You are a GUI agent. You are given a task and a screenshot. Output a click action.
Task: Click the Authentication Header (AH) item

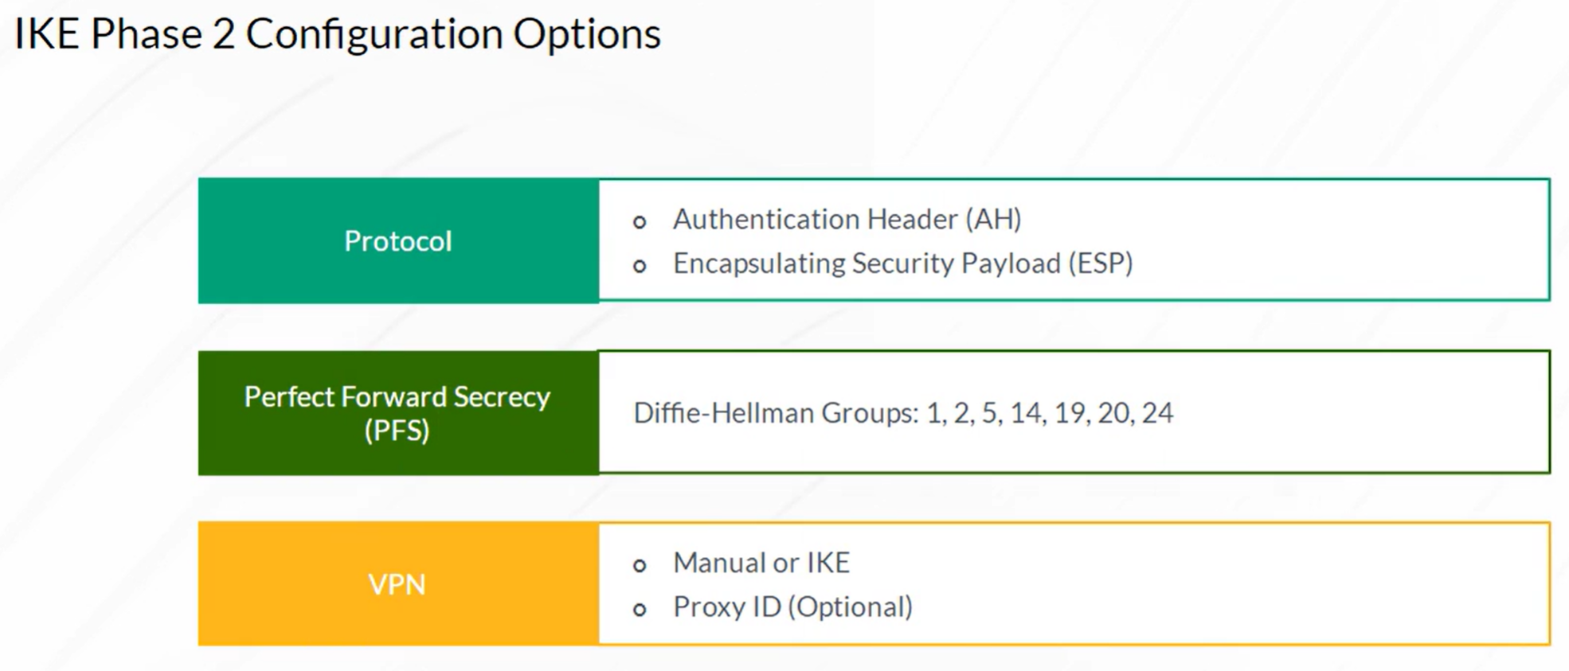point(847,219)
